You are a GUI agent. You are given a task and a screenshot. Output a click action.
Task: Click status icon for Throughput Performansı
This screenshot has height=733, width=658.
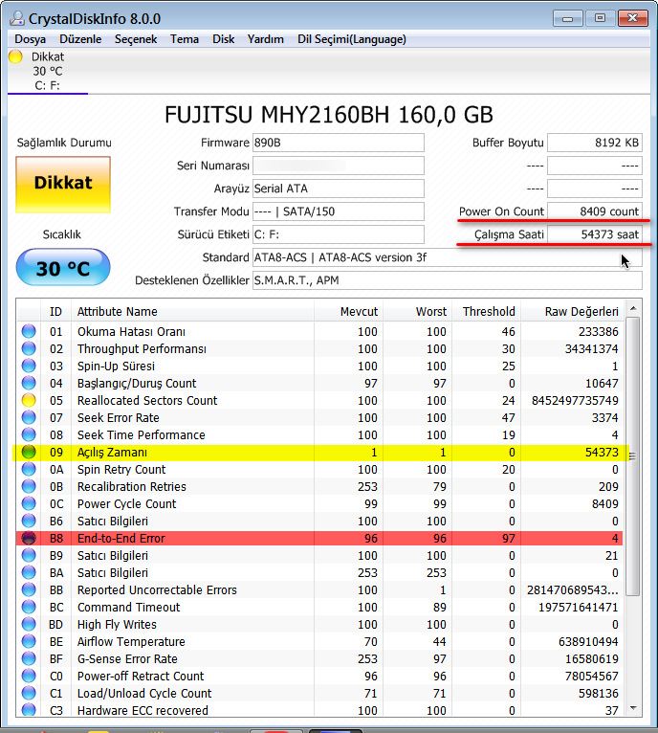coord(29,348)
